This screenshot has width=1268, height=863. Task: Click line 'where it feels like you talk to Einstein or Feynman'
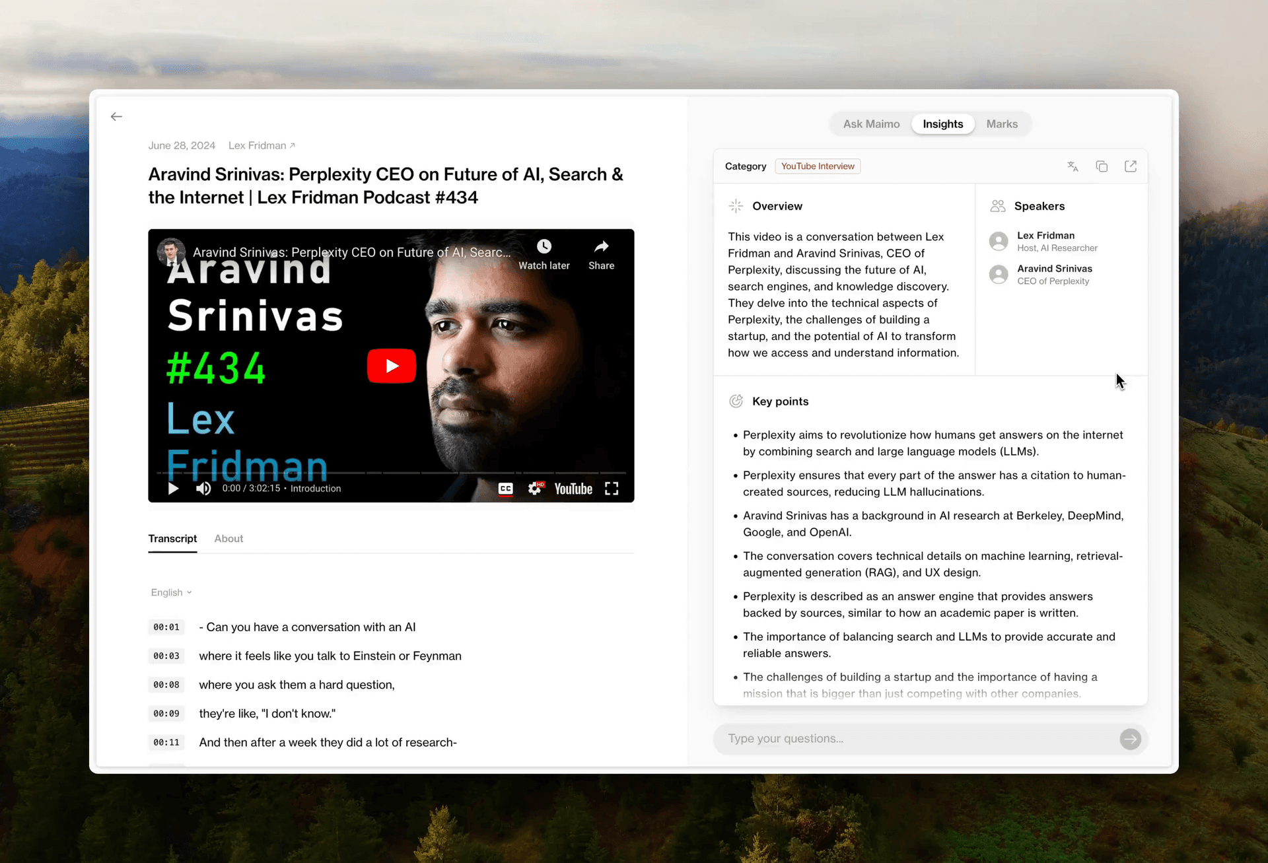(x=330, y=656)
